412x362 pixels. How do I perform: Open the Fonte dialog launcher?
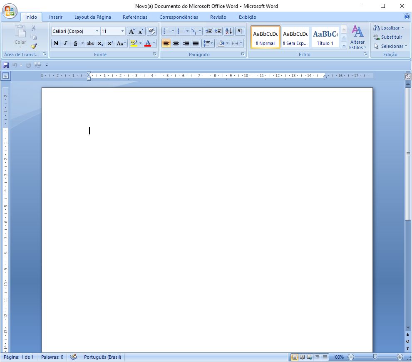click(x=155, y=55)
